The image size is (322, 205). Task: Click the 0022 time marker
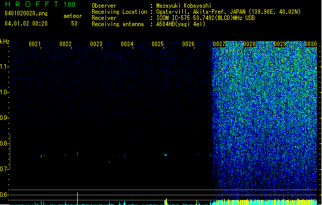point(66,44)
